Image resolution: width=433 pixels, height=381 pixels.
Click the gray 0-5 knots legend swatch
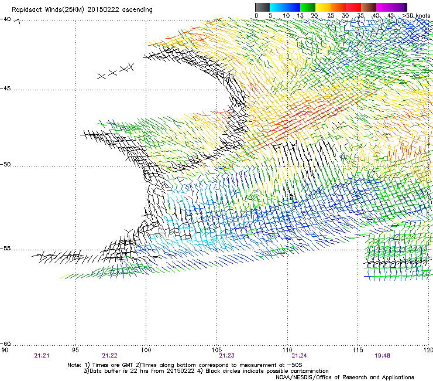(x=262, y=7)
